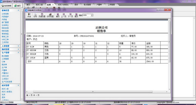Jump to first page with preview toolbar 首页
This screenshot has height=105, width=196.
[58, 15]
